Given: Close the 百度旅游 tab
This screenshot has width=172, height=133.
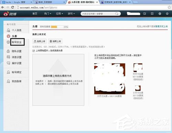Looking at the screenshot, I should (x=130, y=2).
